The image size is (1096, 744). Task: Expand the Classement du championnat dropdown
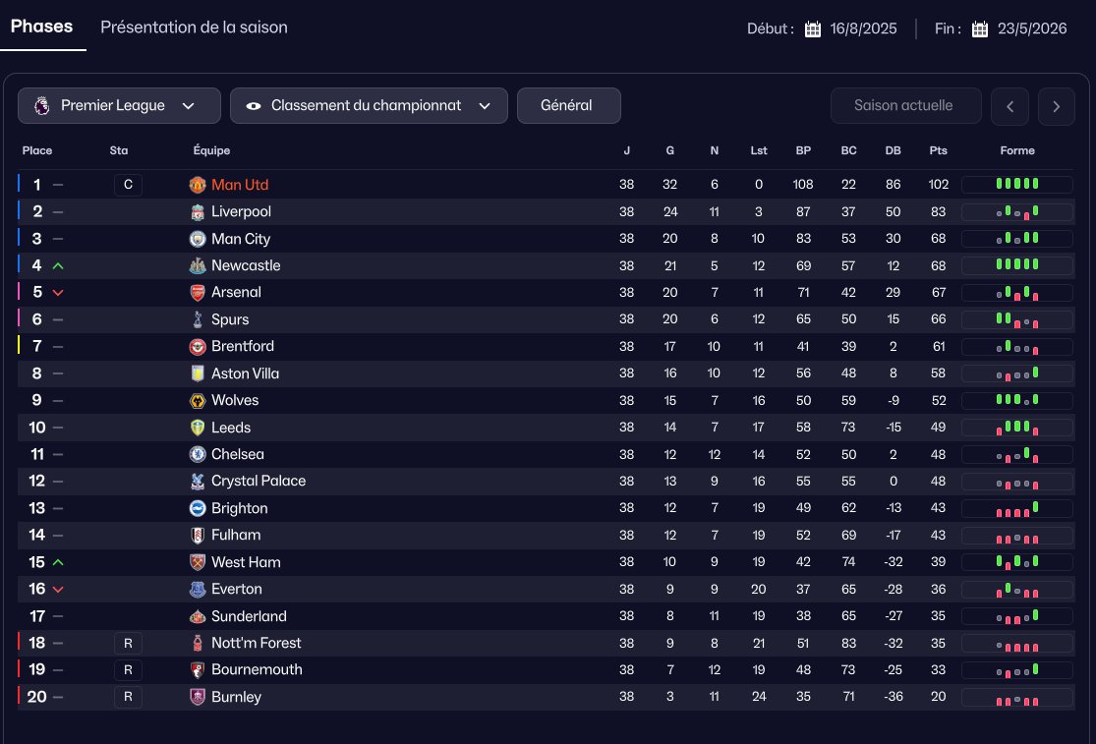pos(369,106)
